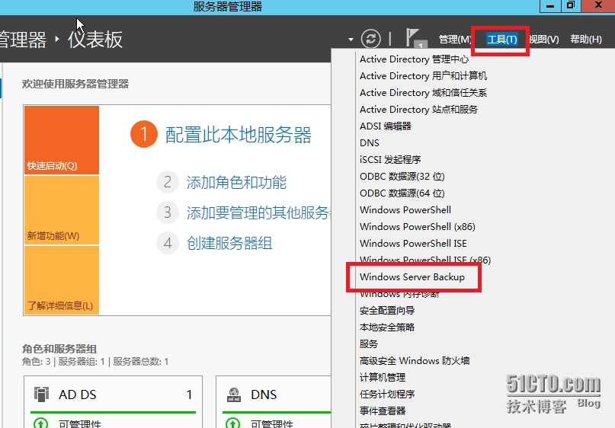
Task: Click the orange step 1 circle
Action: tap(144, 134)
